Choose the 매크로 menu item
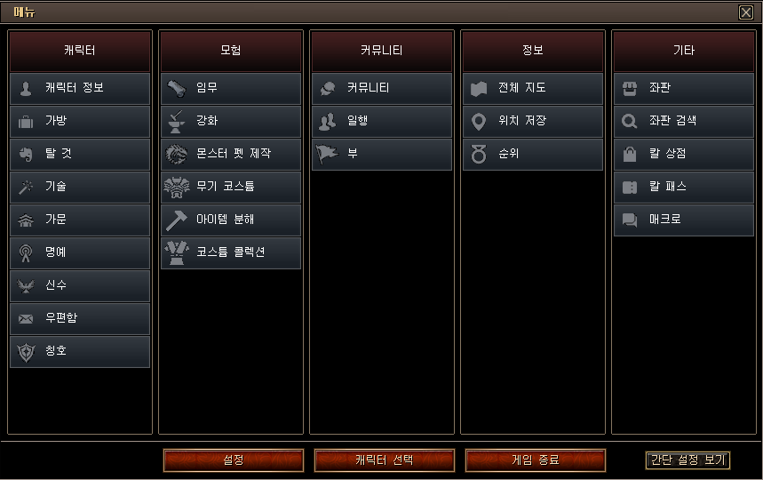This screenshot has width=763, height=480. (684, 220)
